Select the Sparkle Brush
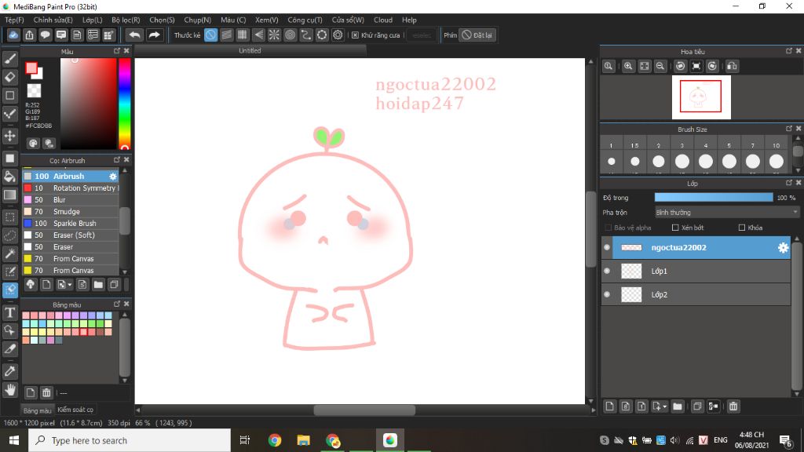The width and height of the screenshot is (804, 452). 70,224
